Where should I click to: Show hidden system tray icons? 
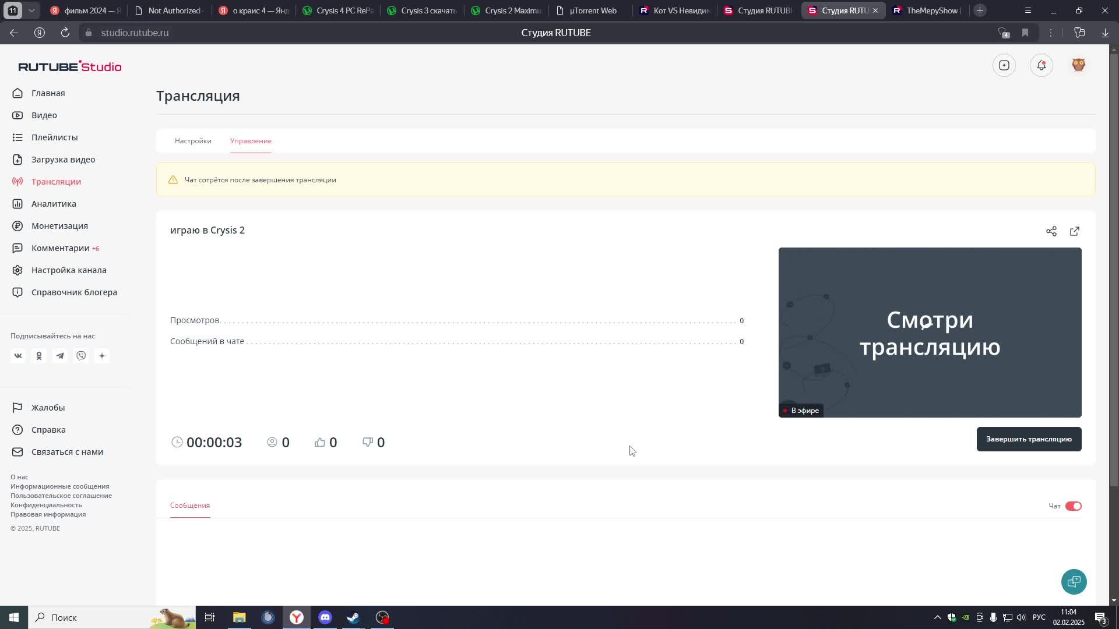tap(937, 617)
